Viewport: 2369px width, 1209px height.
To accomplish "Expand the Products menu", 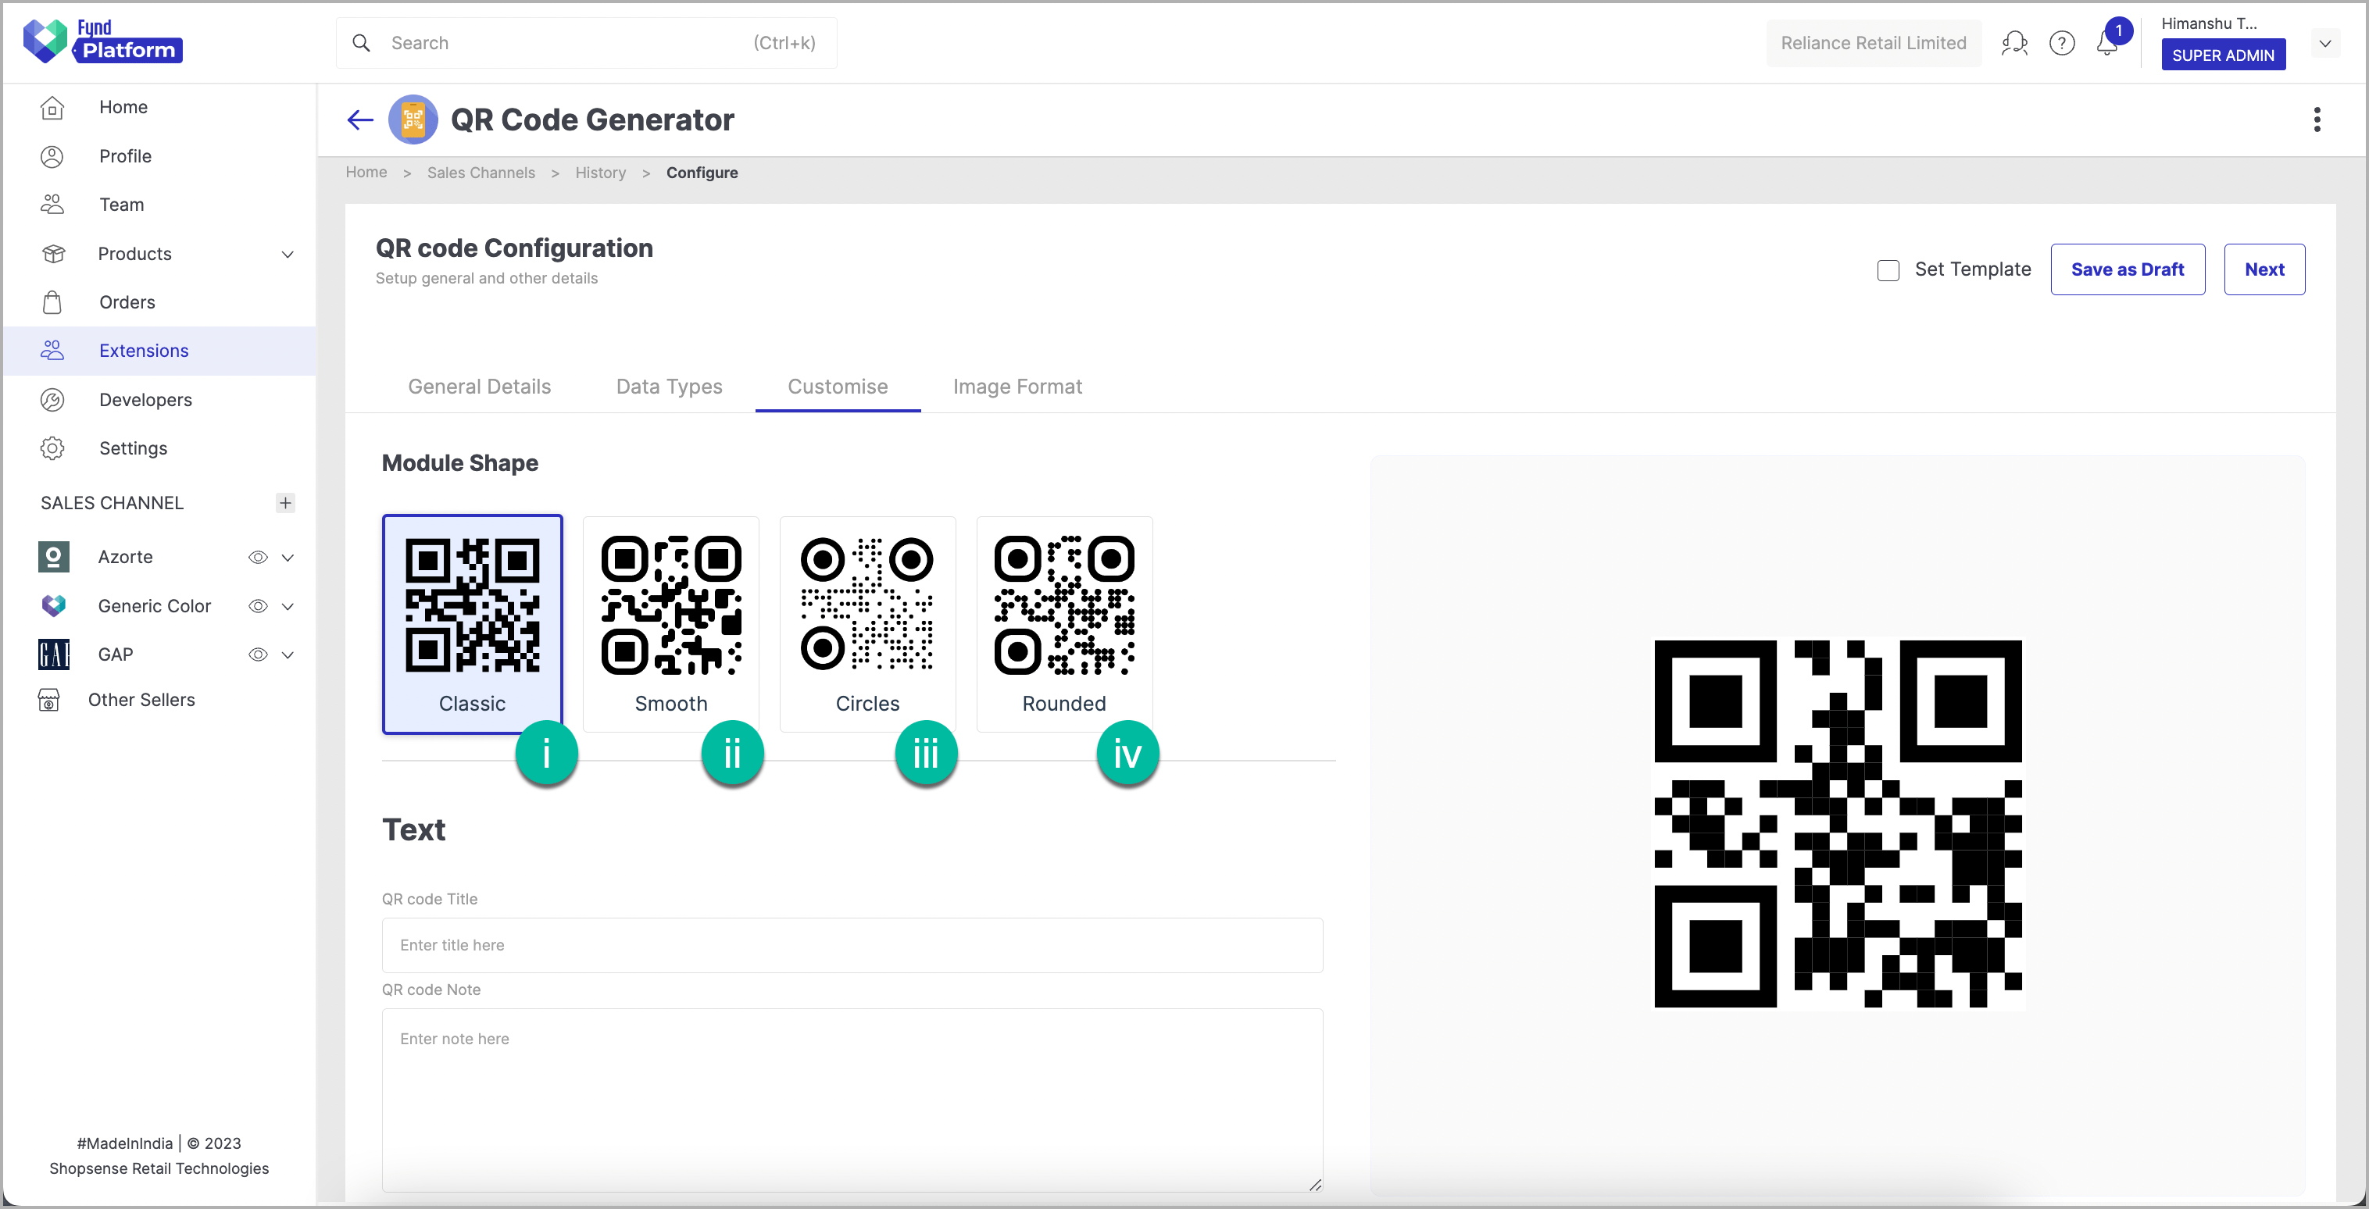I will click(288, 254).
